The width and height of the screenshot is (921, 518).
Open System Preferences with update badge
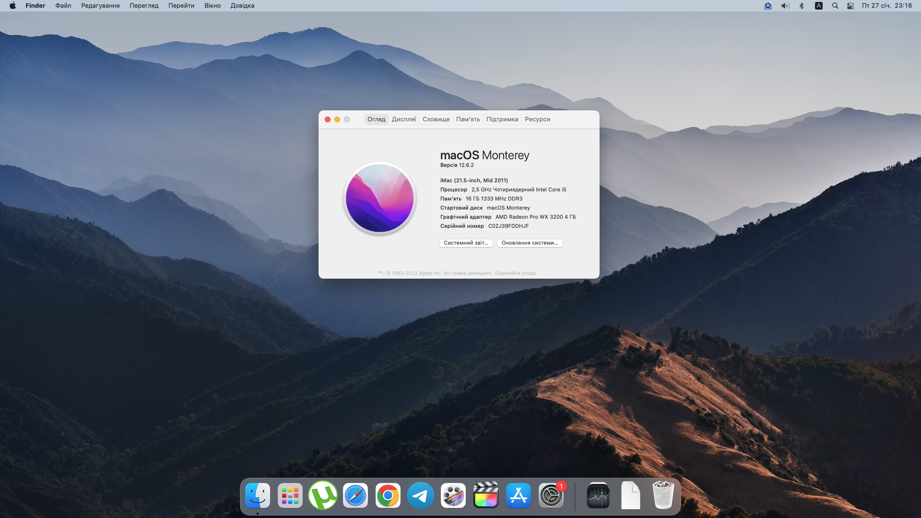point(551,495)
